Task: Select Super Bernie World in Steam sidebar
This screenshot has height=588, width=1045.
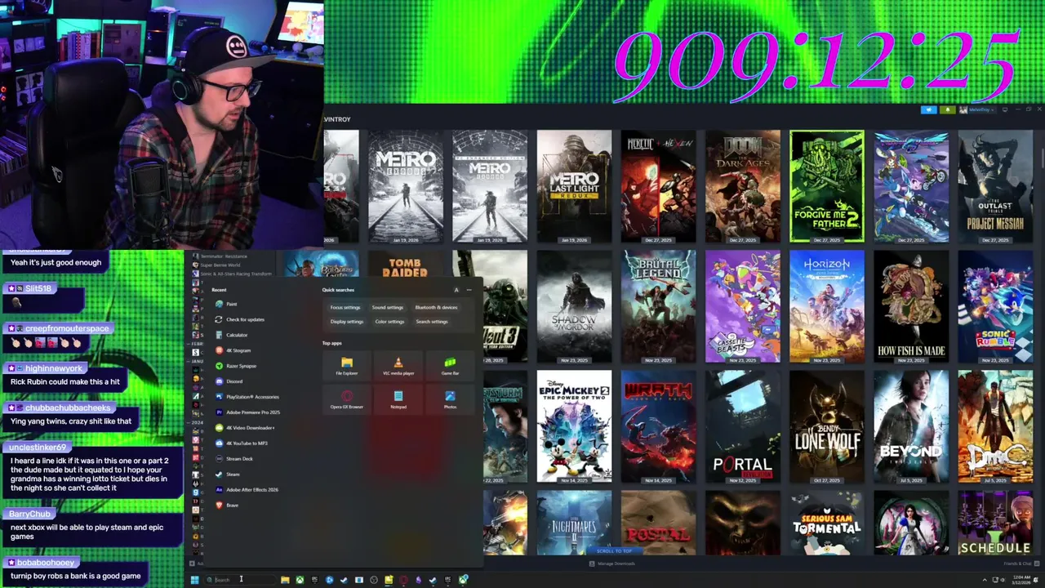Action: click(220, 265)
